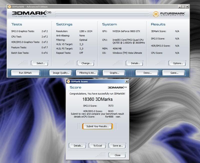Image resolution: width=200 pixels, height=163 pixels.
Task: Click the Congratulations message in Score dialog
Action: [97, 94]
